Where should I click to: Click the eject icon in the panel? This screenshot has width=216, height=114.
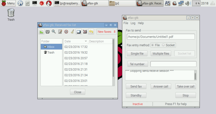pos(213,3)
